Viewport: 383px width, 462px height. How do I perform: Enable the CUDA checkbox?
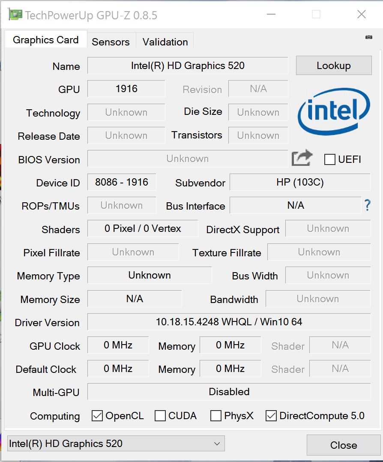click(x=160, y=416)
